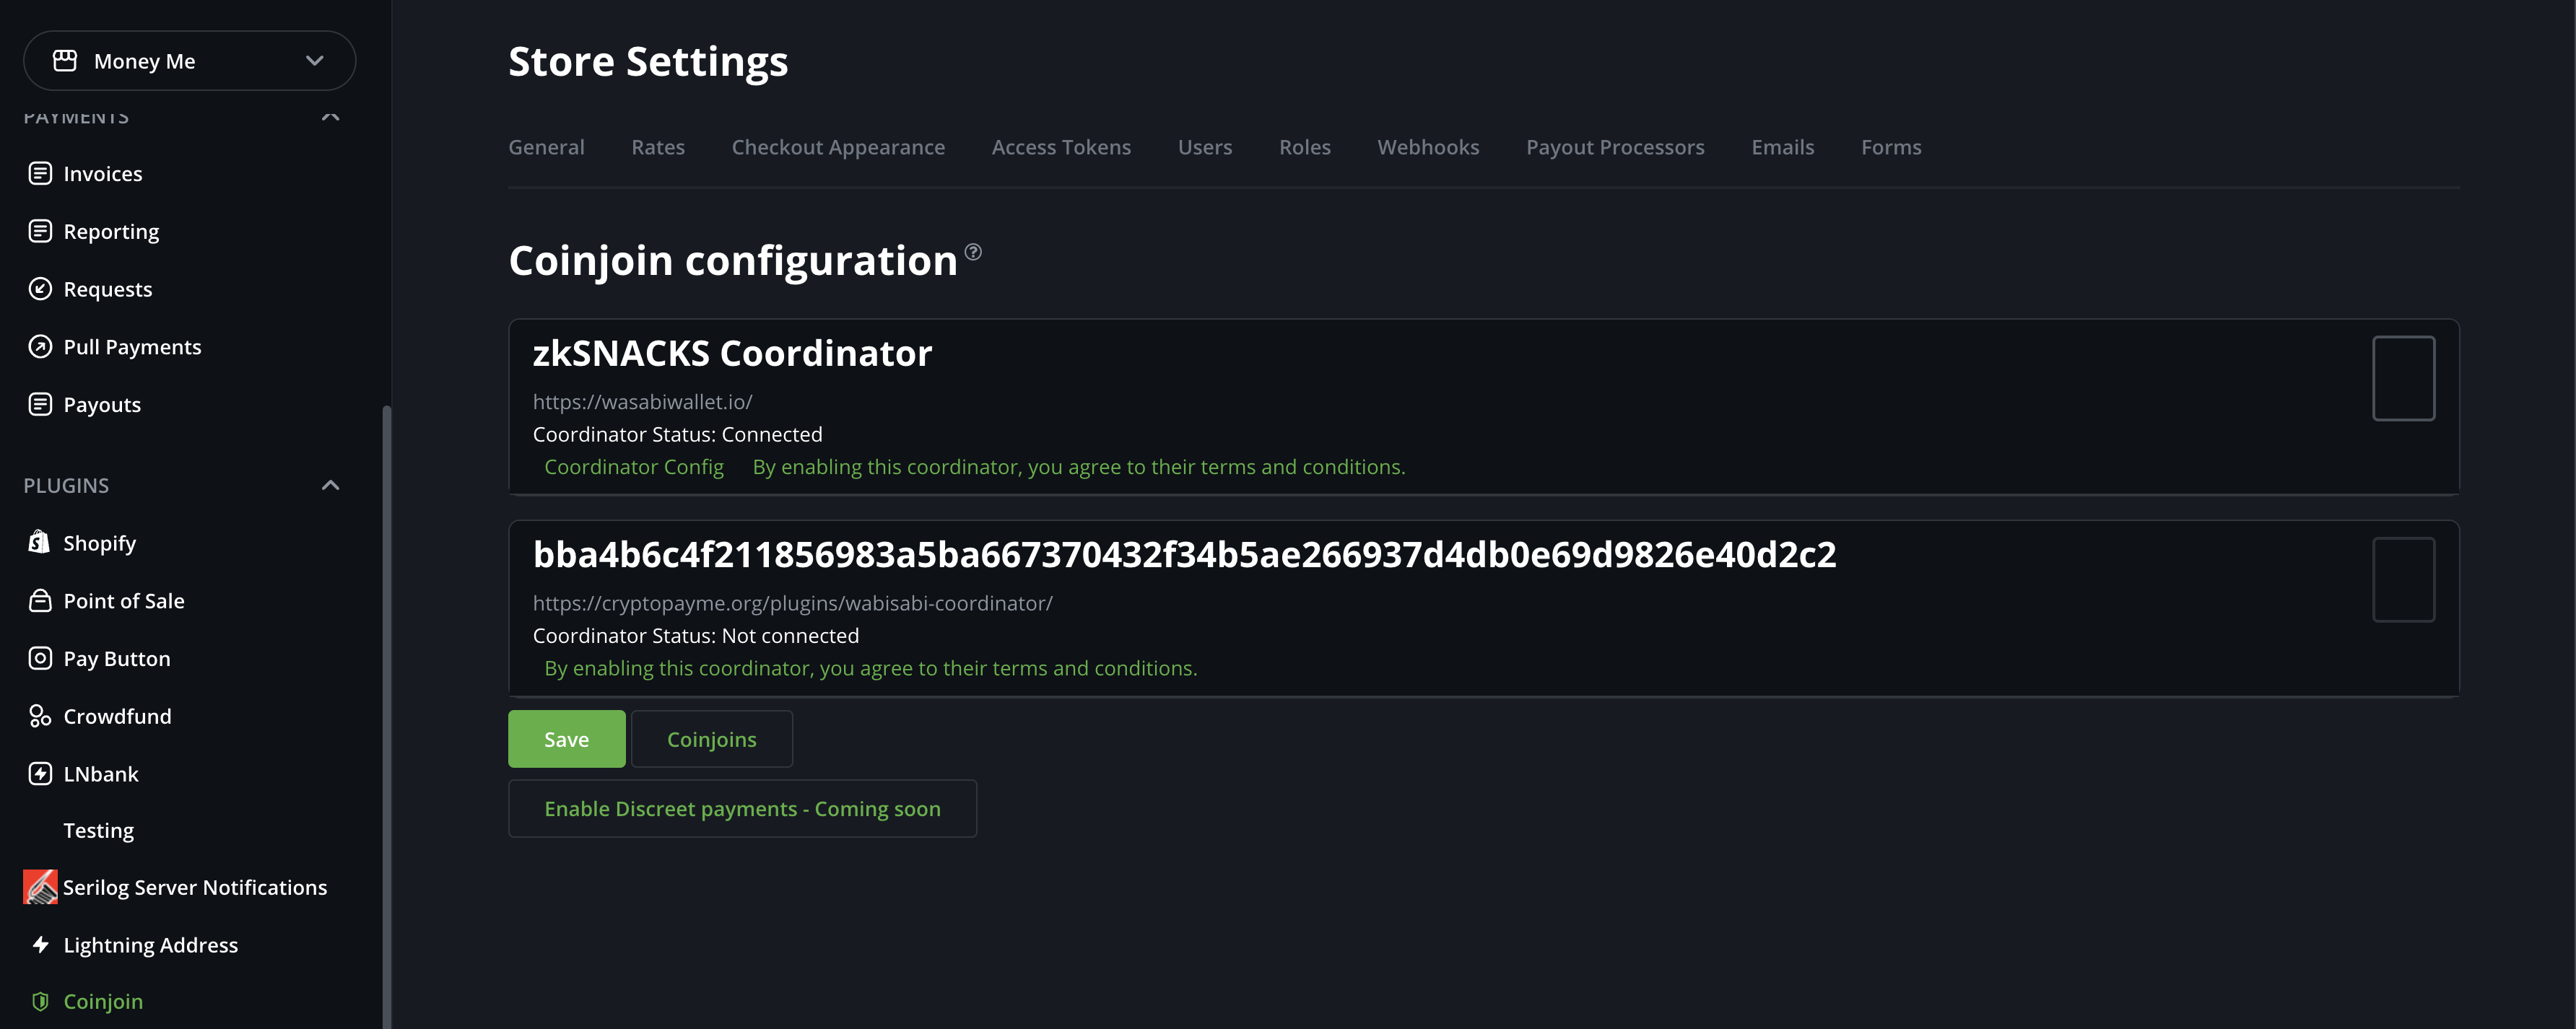This screenshot has height=1029, width=2576.
Task: Check the cryptopayme coordinator checkbox
Action: pyautogui.click(x=2404, y=579)
